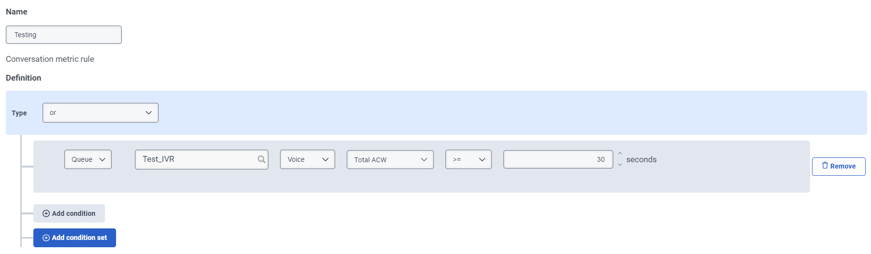Viewport: 871px width, 254px height.
Task: Click the magnifier icon in Test_IVR field
Action: 261,159
